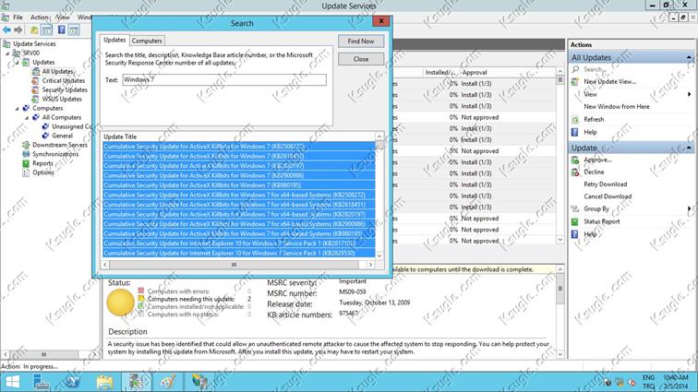Open PowerShell from the taskbar

(x=72, y=382)
